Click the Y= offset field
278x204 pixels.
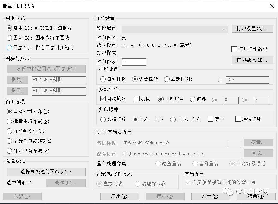tap(261, 100)
